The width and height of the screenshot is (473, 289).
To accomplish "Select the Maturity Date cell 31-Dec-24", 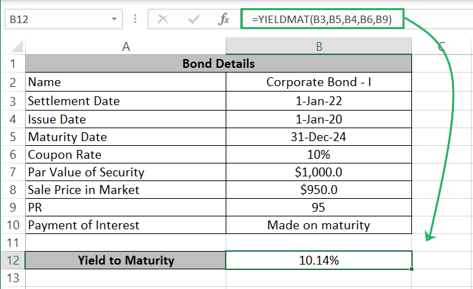I will click(318, 136).
